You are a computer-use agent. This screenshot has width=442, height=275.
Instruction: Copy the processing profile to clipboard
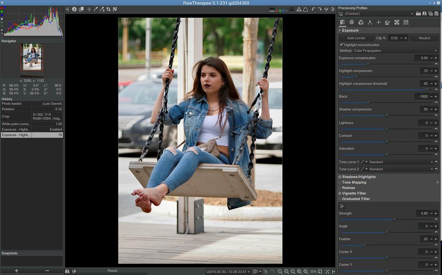click(x=431, y=13)
